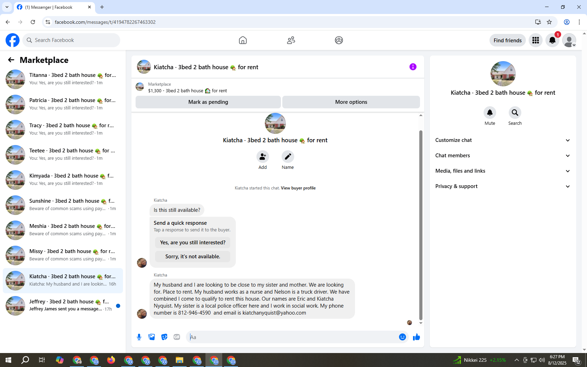Image resolution: width=587 pixels, height=367 pixels.
Task: Click More options button
Action: (351, 102)
